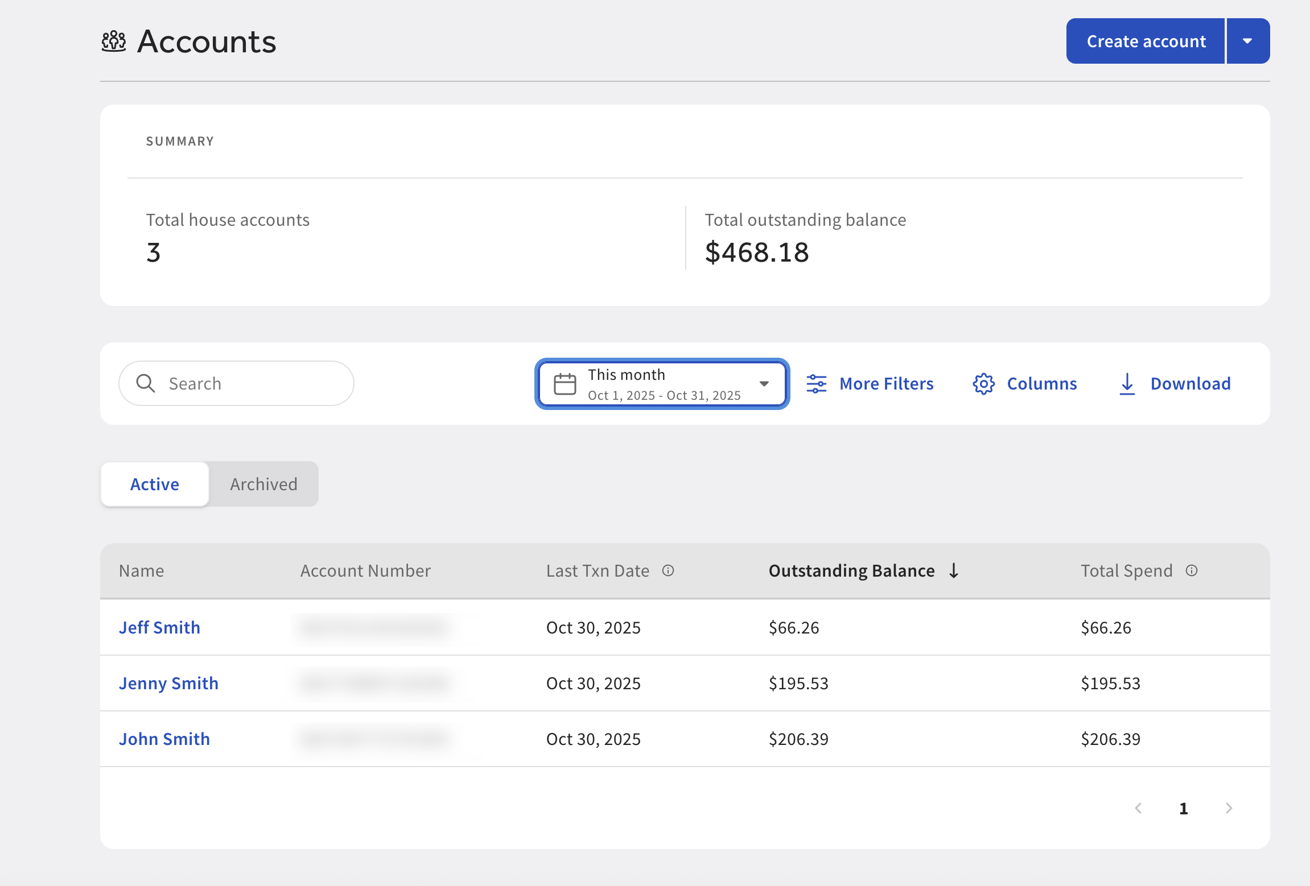Open More Filters options
This screenshot has width=1310, height=886.
point(886,383)
